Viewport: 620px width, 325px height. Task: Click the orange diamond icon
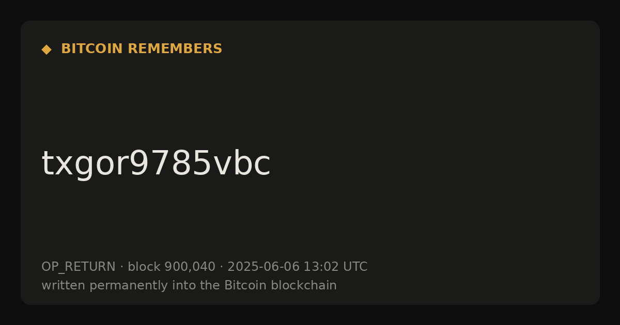click(47, 49)
